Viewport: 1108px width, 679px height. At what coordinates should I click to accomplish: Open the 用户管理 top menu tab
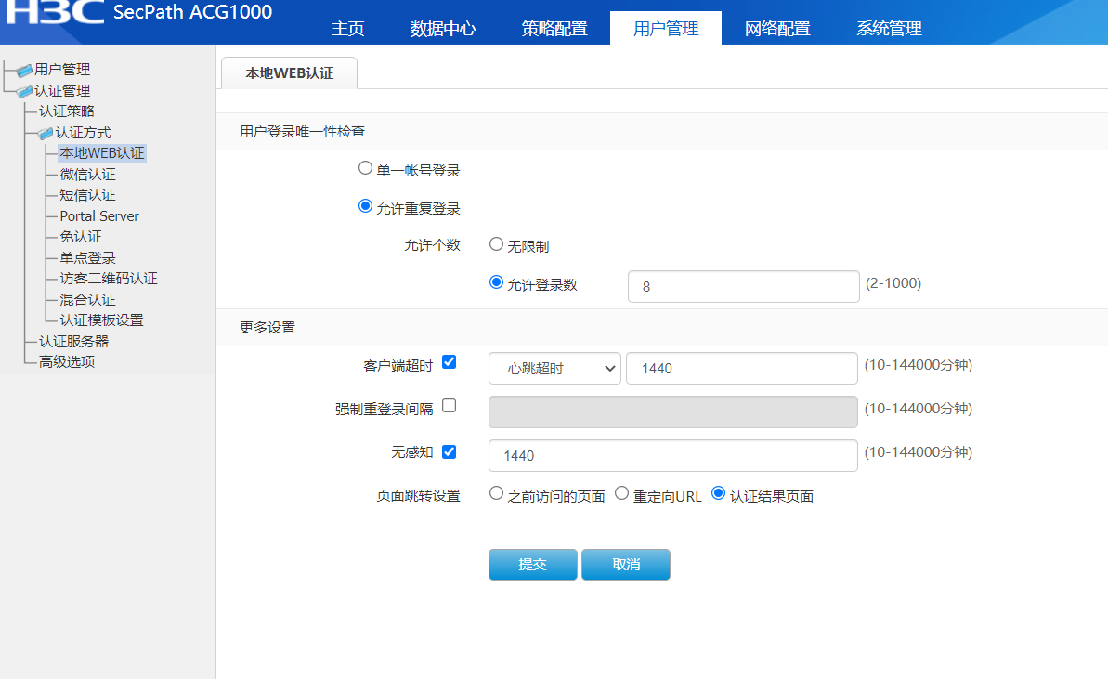[666, 28]
